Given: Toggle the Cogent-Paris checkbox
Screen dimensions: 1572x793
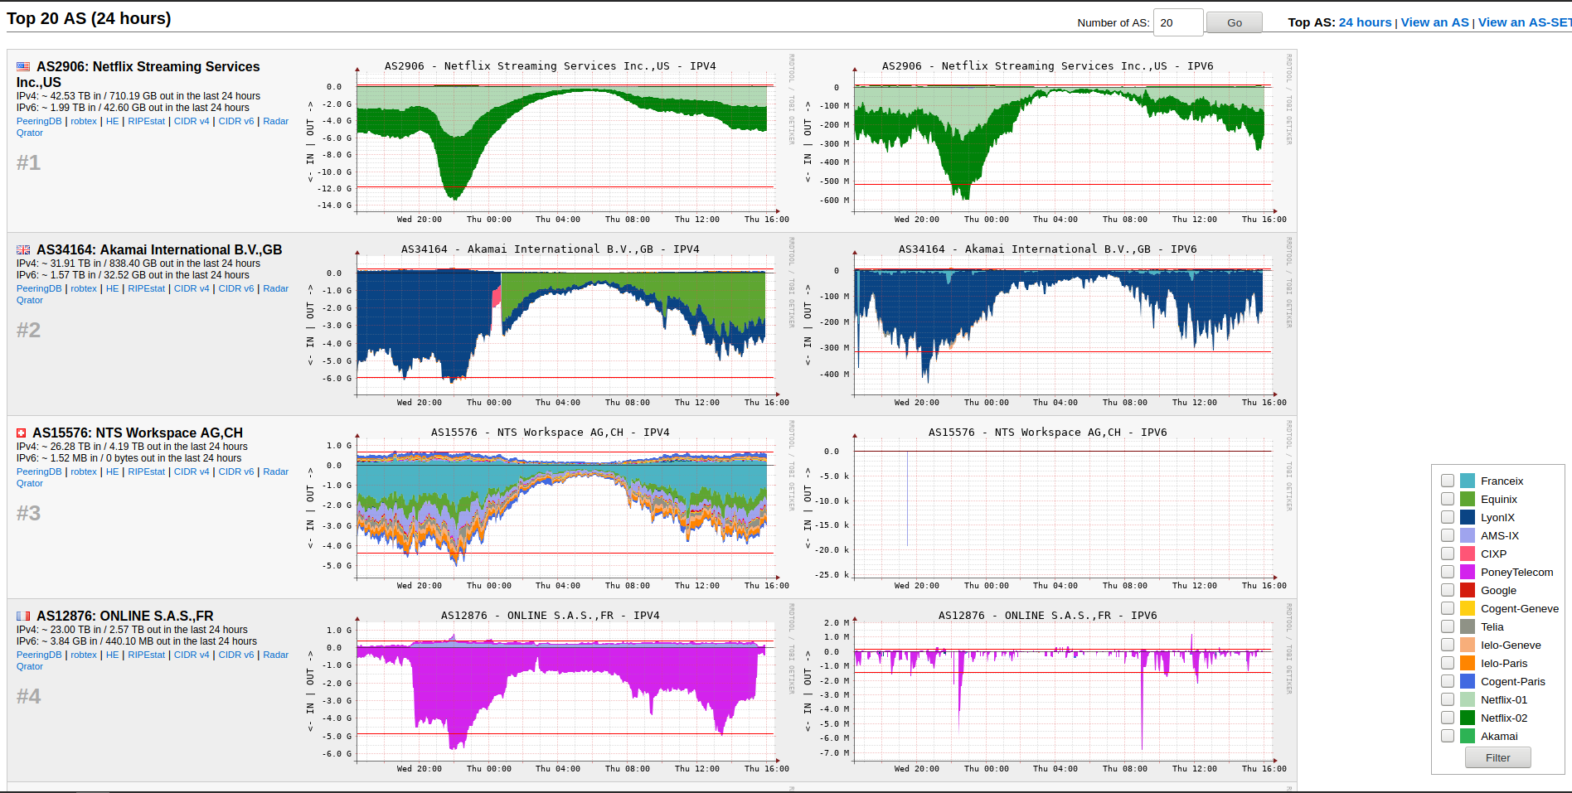Looking at the screenshot, I should [1448, 681].
